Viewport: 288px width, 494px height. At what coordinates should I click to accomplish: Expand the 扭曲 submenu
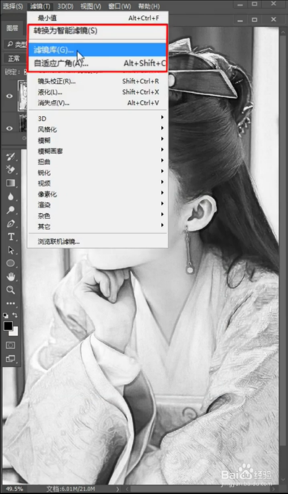coord(97,161)
